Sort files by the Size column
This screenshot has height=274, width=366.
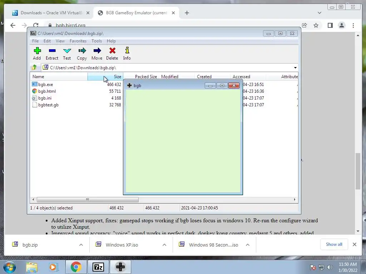point(105,76)
